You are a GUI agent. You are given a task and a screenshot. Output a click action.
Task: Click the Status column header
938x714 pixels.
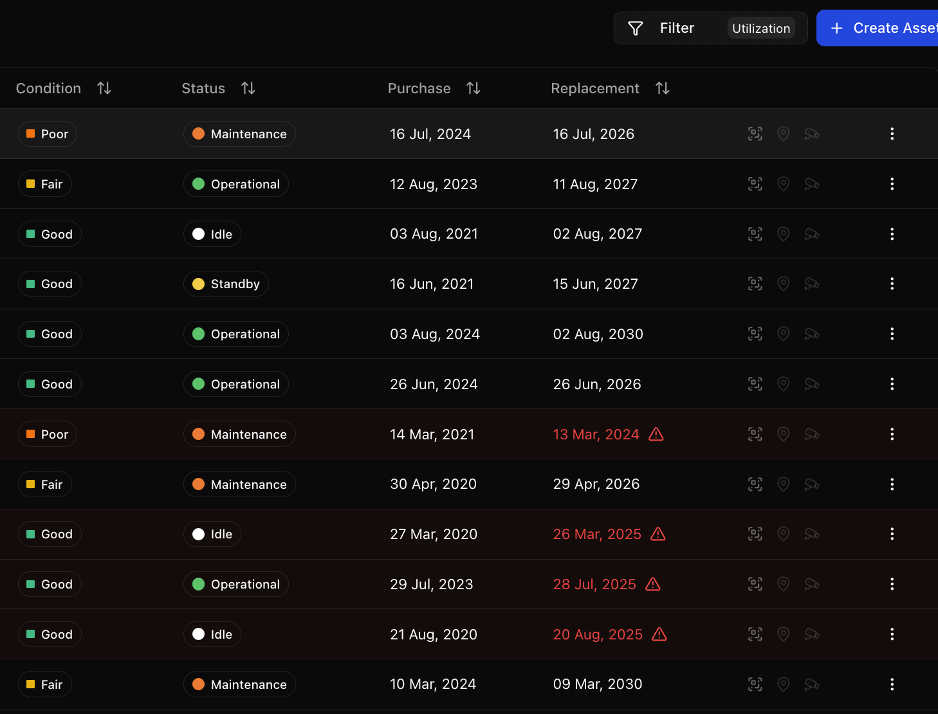pos(203,88)
